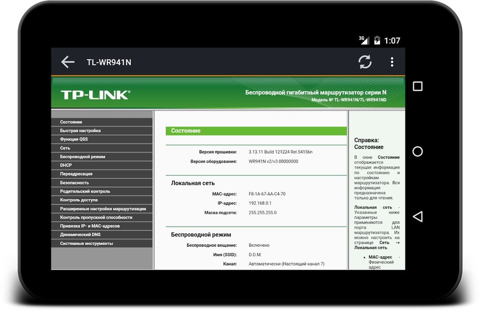Viewport: 480px width, 311px height.
Task: Open the Состояние sidebar menu item
Action: click(101, 122)
